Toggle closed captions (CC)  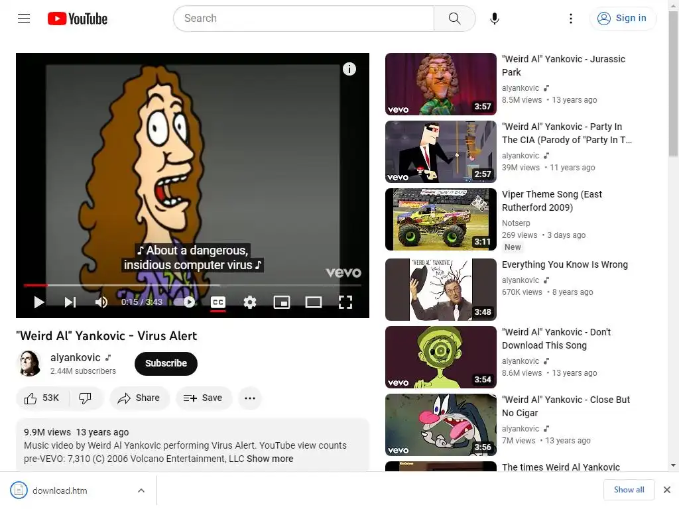(217, 302)
